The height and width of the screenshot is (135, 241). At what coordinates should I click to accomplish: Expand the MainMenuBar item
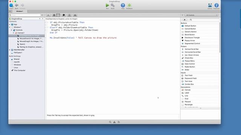pos(10,50)
